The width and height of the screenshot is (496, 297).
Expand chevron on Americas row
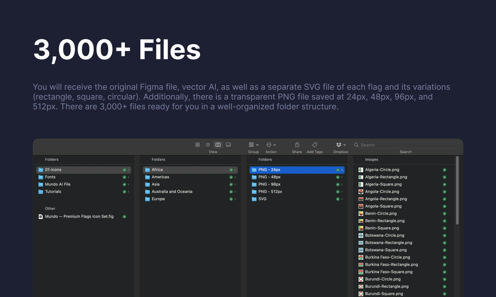click(x=235, y=177)
